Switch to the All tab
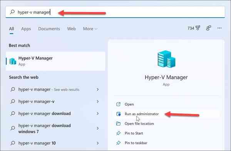The image size is (231, 151). click(12, 29)
